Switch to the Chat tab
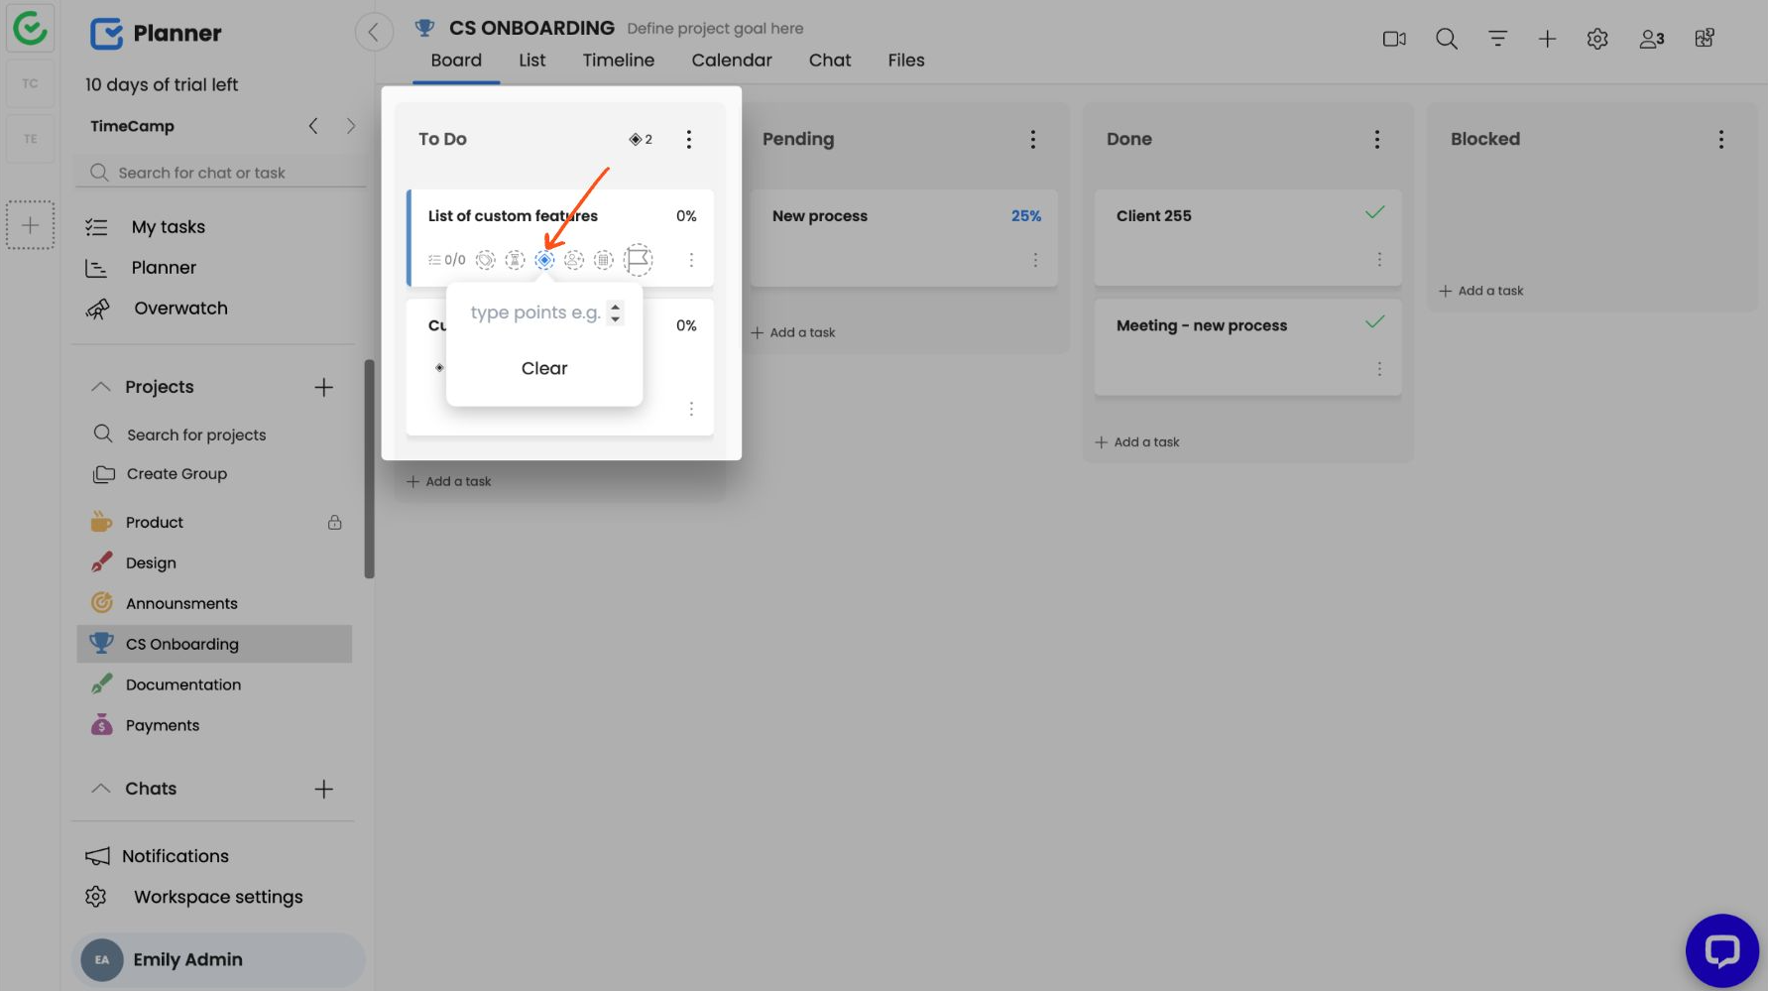 (830, 61)
